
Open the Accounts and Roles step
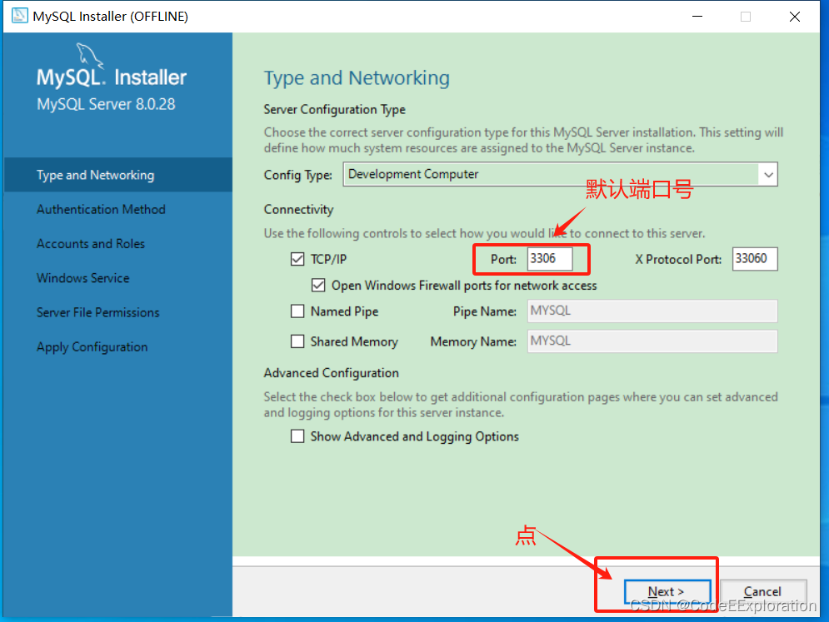tap(91, 244)
